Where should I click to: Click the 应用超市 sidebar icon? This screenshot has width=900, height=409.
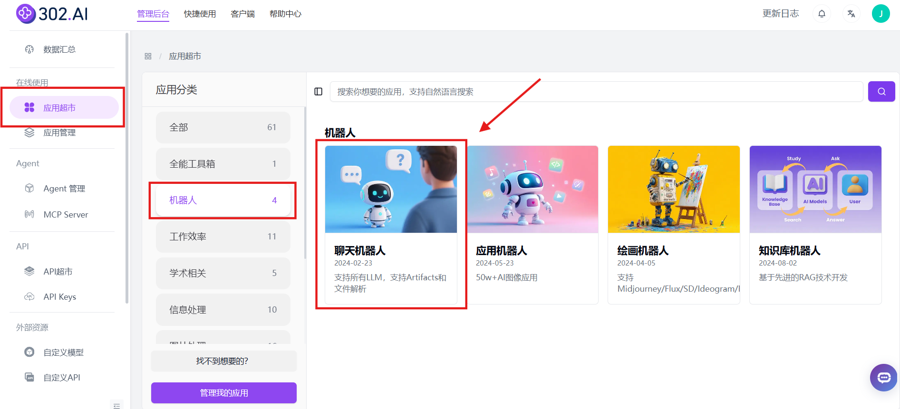pos(29,108)
